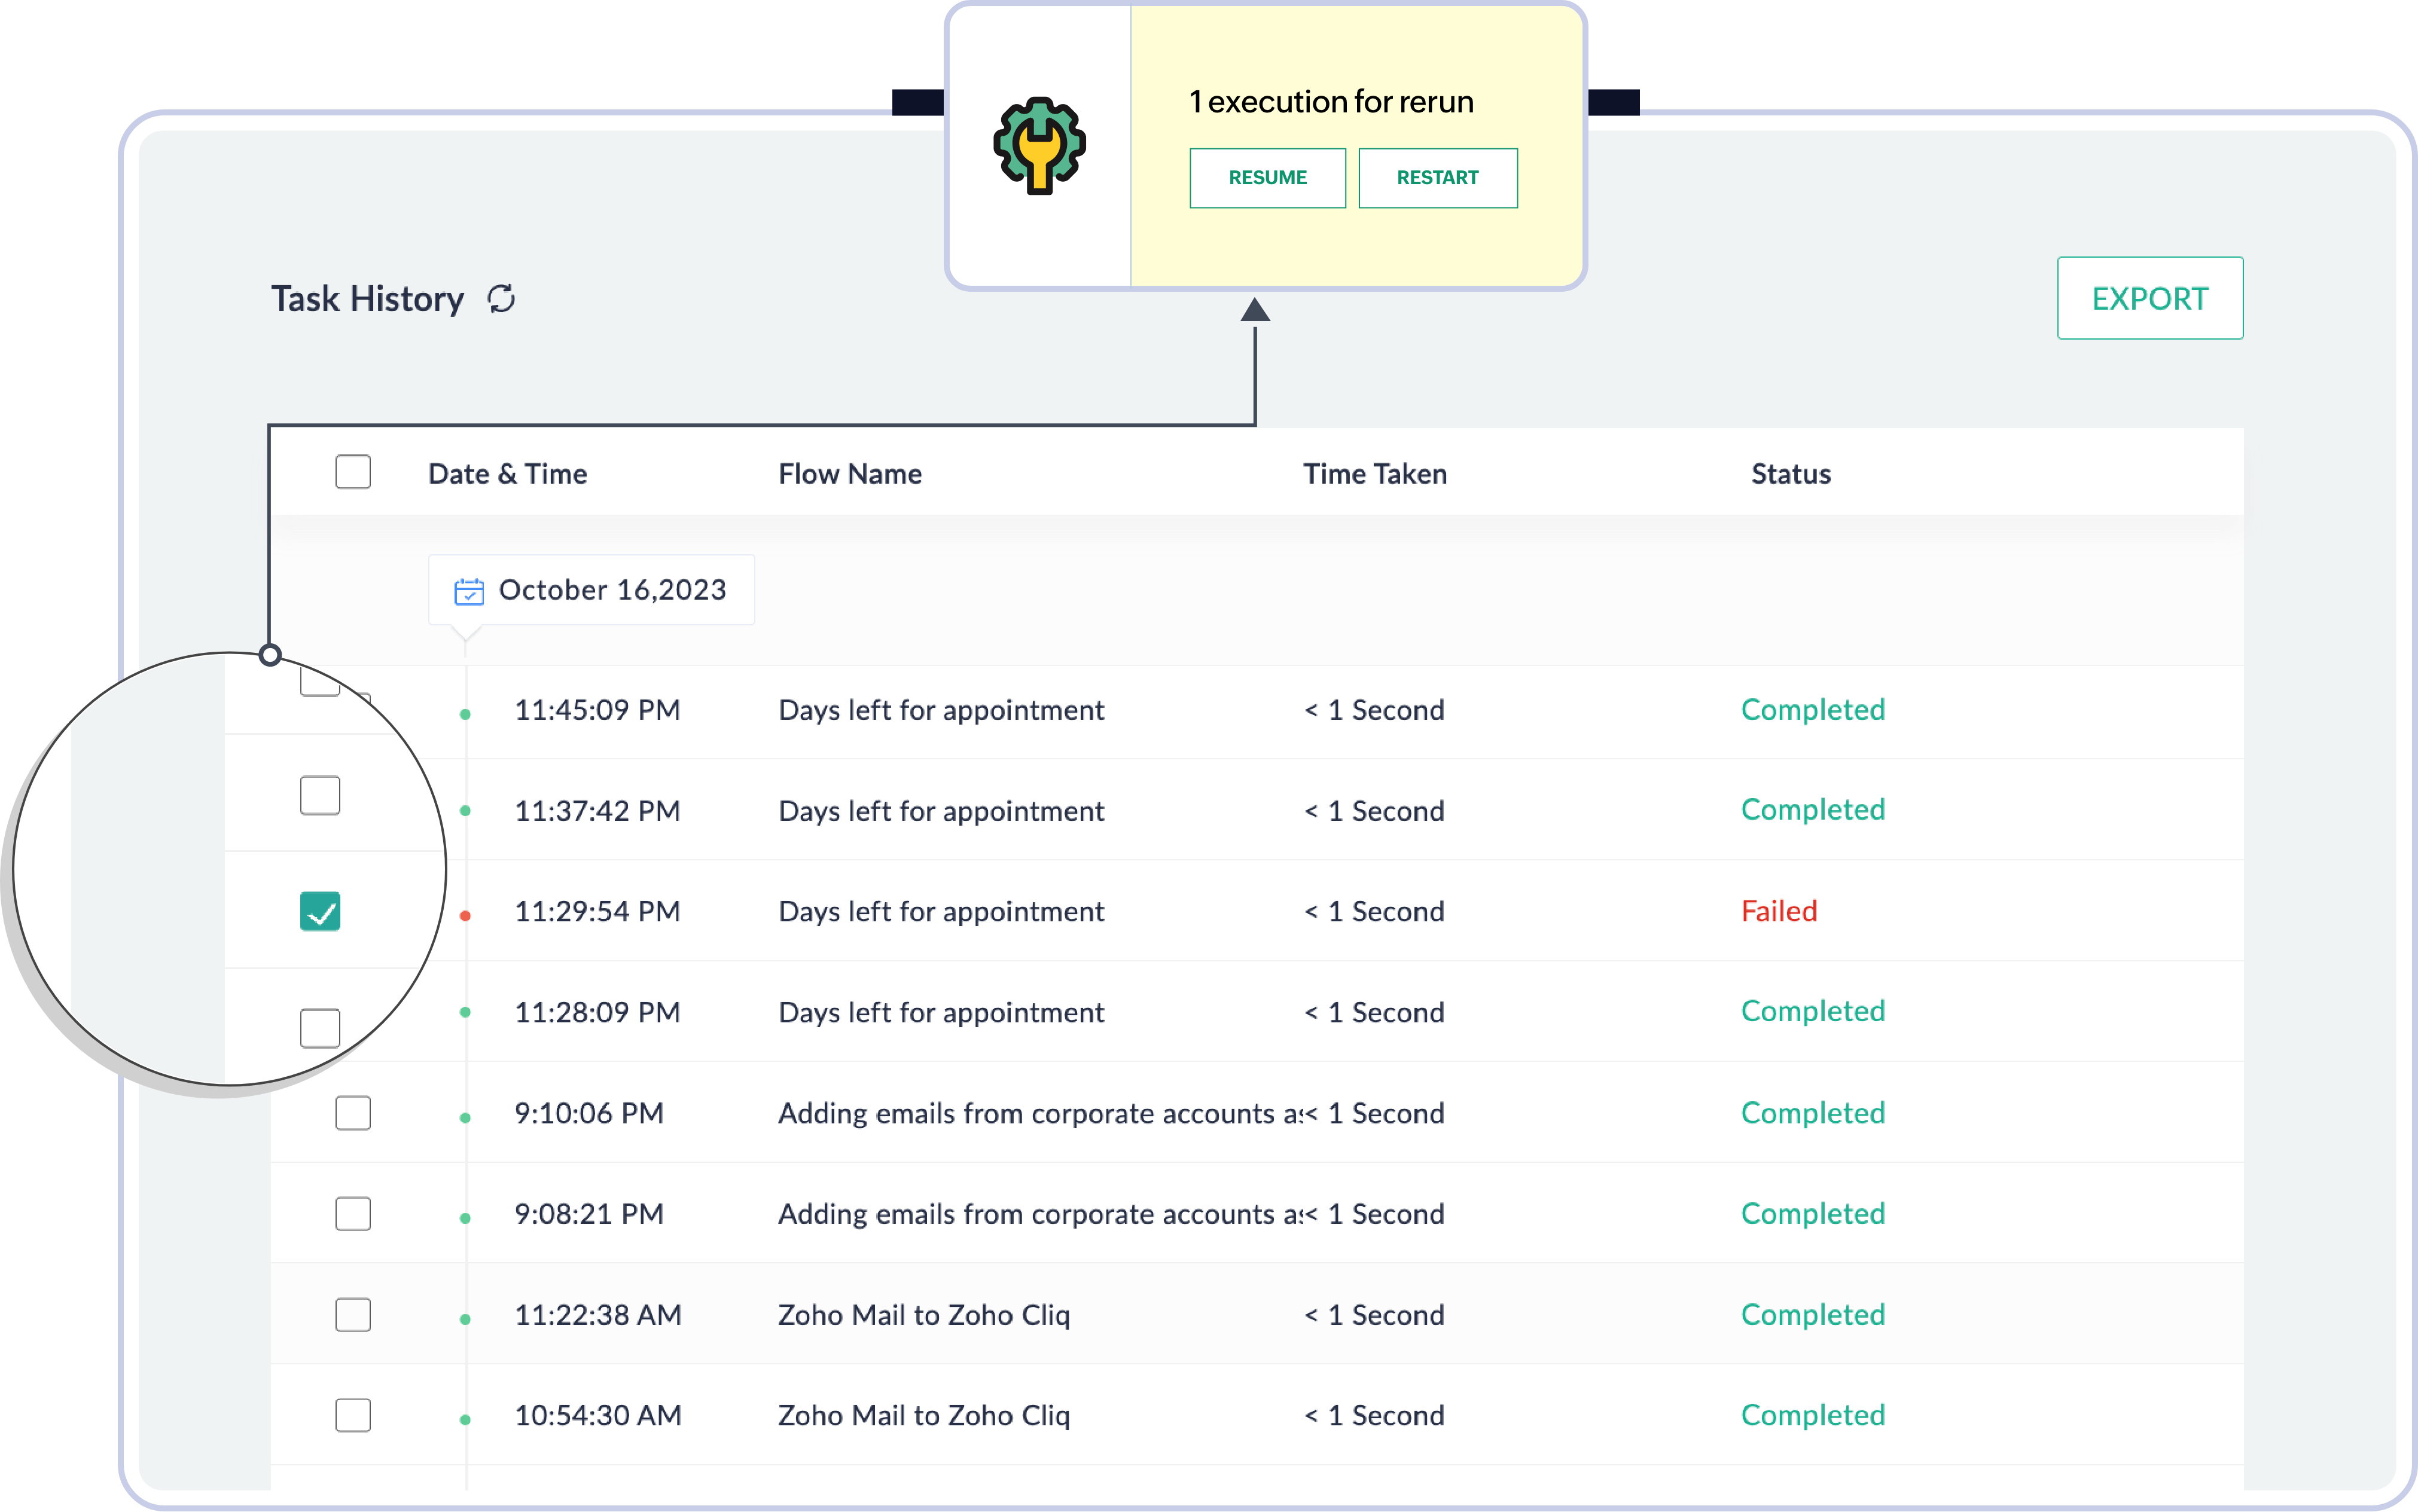The height and width of the screenshot is (1512, 2418).
Task: Open the October 16,2023 date selector
Action: click(591, 590)
